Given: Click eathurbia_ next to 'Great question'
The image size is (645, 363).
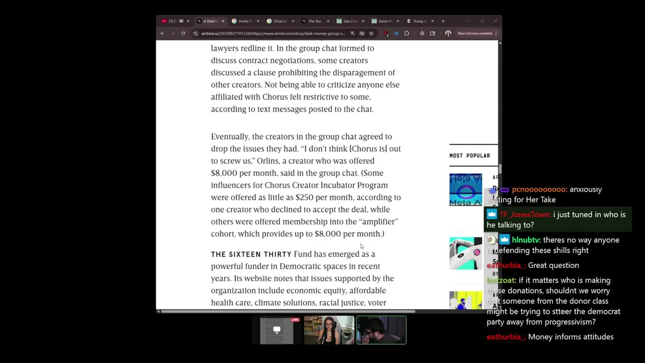Looking at the screenshot, I should (506, 265).
